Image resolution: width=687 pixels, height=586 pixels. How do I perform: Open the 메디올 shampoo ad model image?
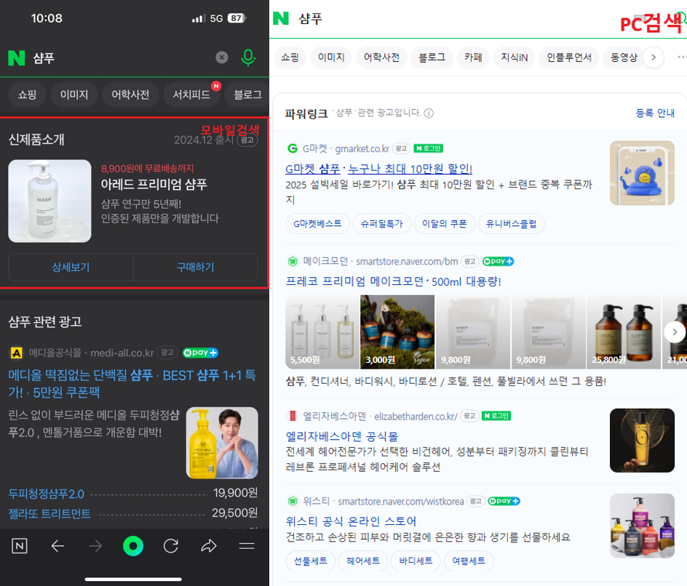[x=222, y=443]
